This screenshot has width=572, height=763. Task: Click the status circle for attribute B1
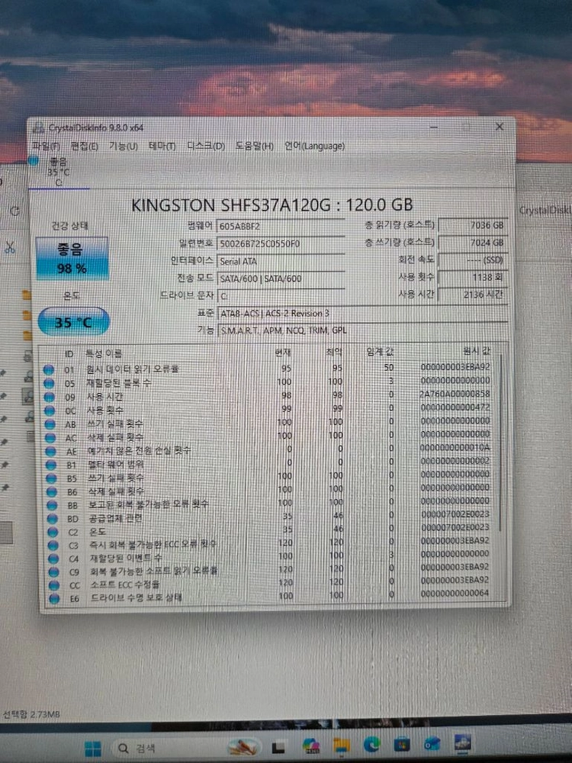pyautogui.click(x=51, y=465)
